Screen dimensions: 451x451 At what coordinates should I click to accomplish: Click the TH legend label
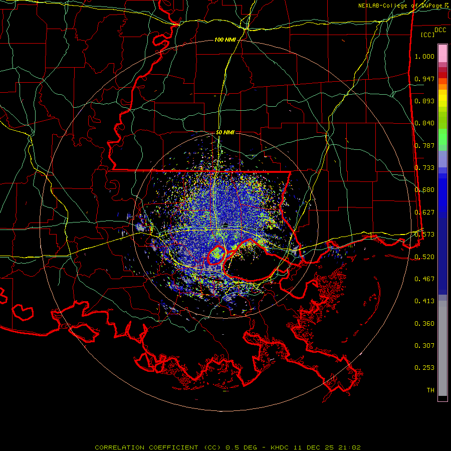[x=430, y=390]
